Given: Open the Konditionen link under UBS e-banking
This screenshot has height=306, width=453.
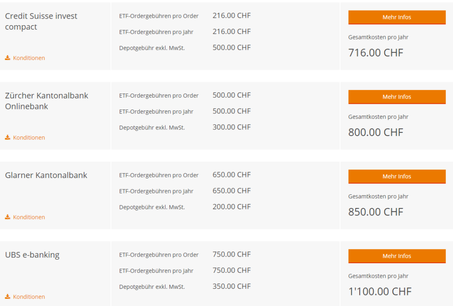Looking at the screenshot, I should click(29, 297).
